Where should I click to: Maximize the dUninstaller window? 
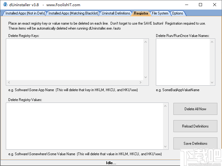coord(200,5)
